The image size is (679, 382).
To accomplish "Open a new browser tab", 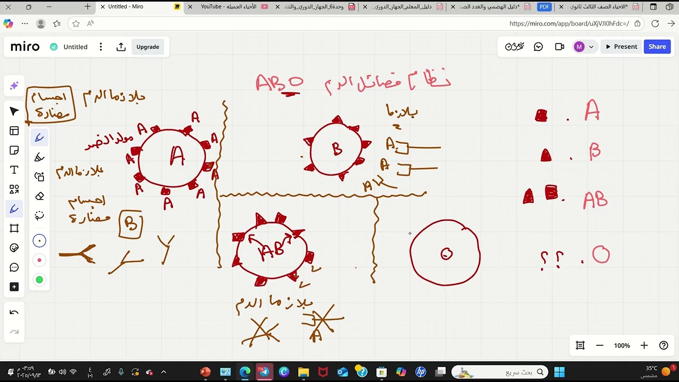I will click(x=88, y=6).
